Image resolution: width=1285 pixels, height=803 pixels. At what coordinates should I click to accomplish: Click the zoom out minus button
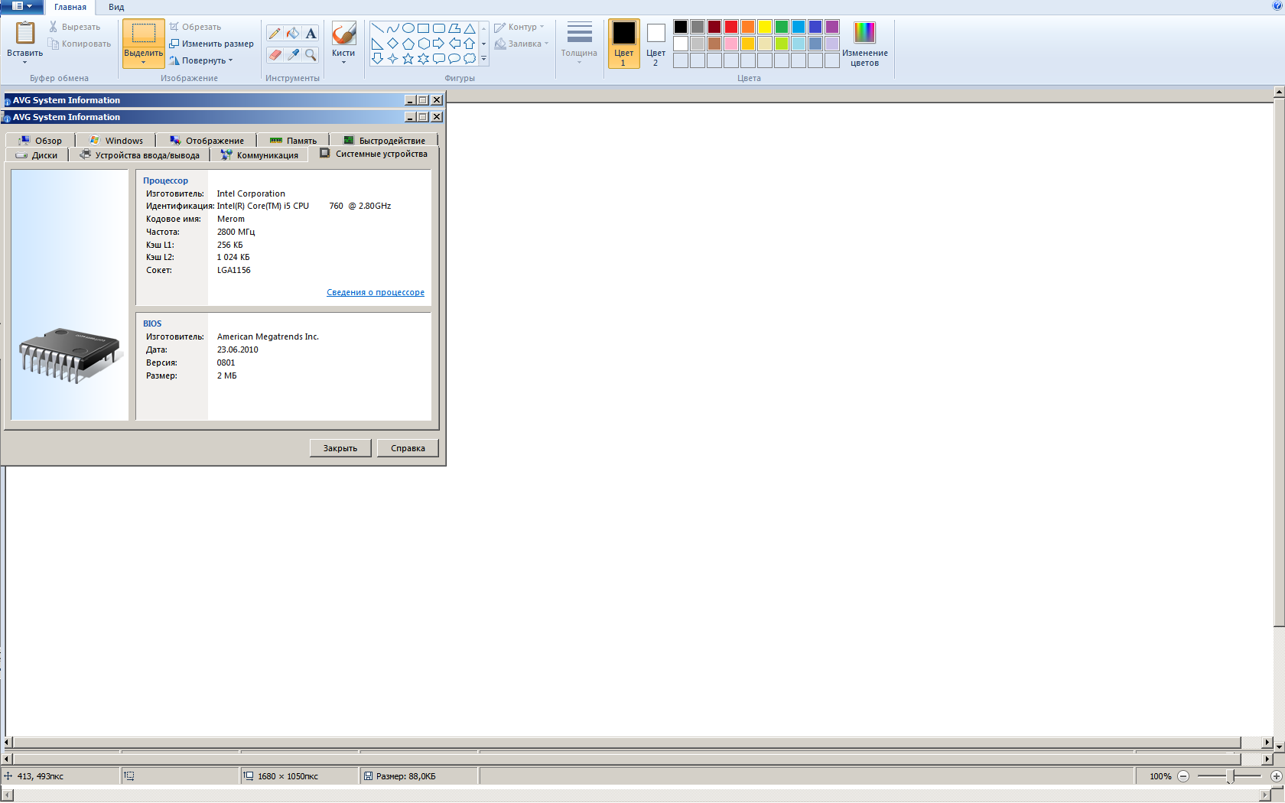pos(1183,776)
